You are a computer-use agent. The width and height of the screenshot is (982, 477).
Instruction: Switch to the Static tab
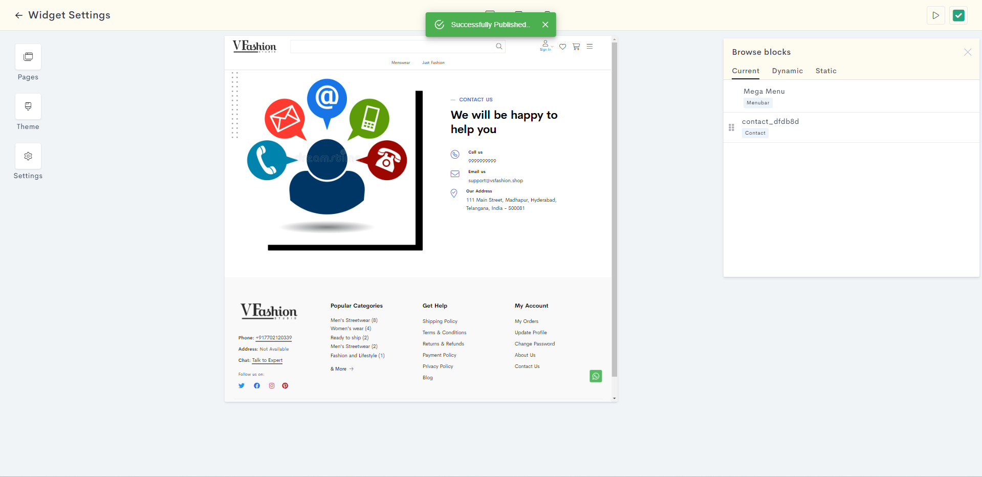pos(826,71)
